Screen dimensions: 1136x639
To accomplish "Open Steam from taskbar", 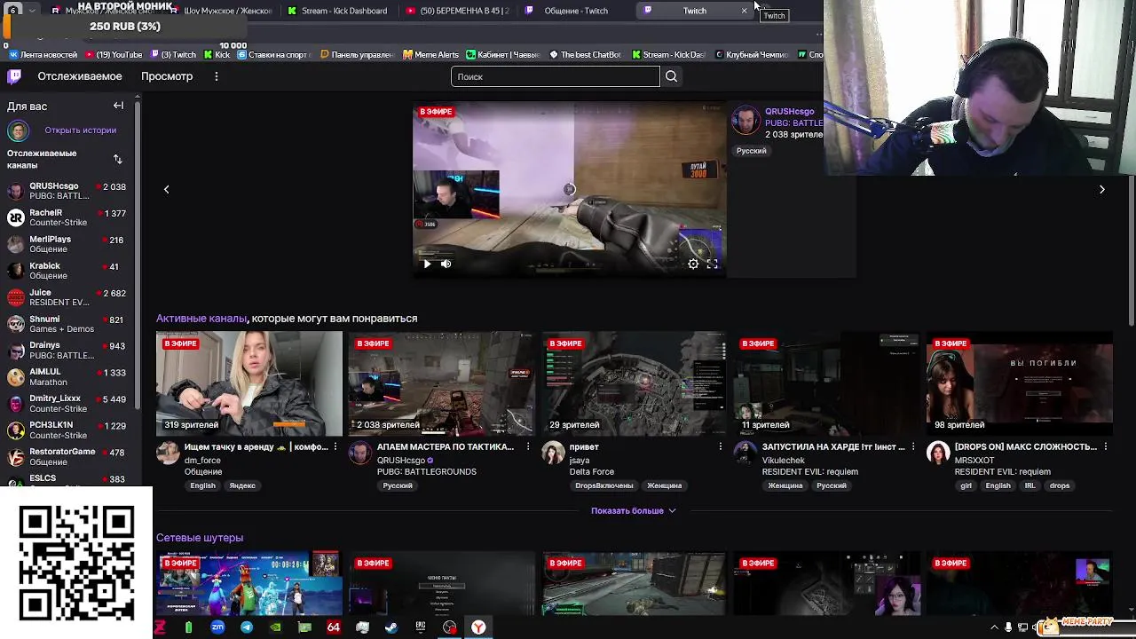I will tap(391, 627).
